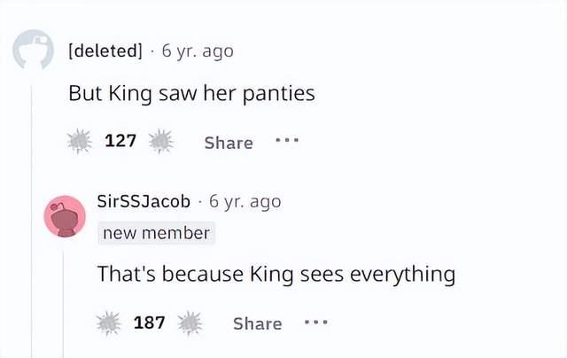Upvote SirSSJacob's reply
This screenshot has height=358, width=567.
click(111, 323)
